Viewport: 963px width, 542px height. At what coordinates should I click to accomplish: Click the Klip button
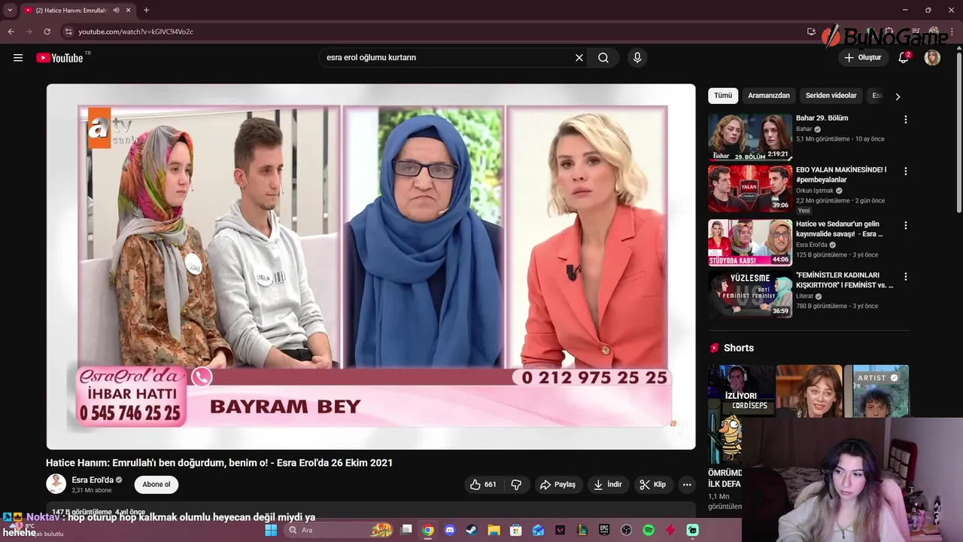[652, 484]
